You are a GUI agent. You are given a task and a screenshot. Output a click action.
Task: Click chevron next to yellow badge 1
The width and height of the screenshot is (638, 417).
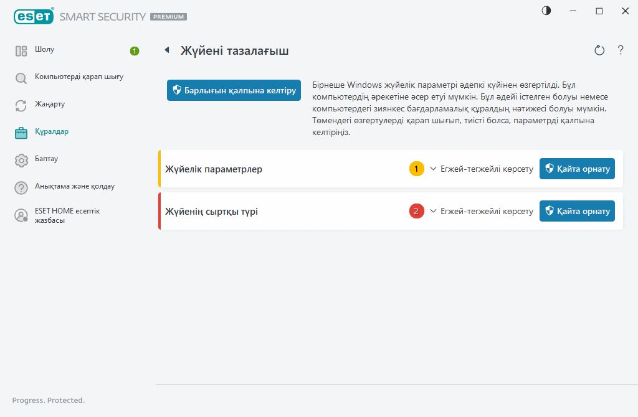433,169
